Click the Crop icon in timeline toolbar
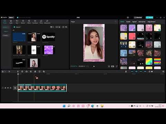 pyautogui.click(x=44, y=72)
